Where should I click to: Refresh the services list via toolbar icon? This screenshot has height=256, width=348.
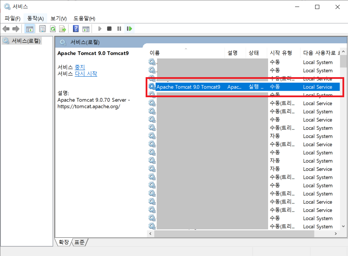[x=53, y=29]
